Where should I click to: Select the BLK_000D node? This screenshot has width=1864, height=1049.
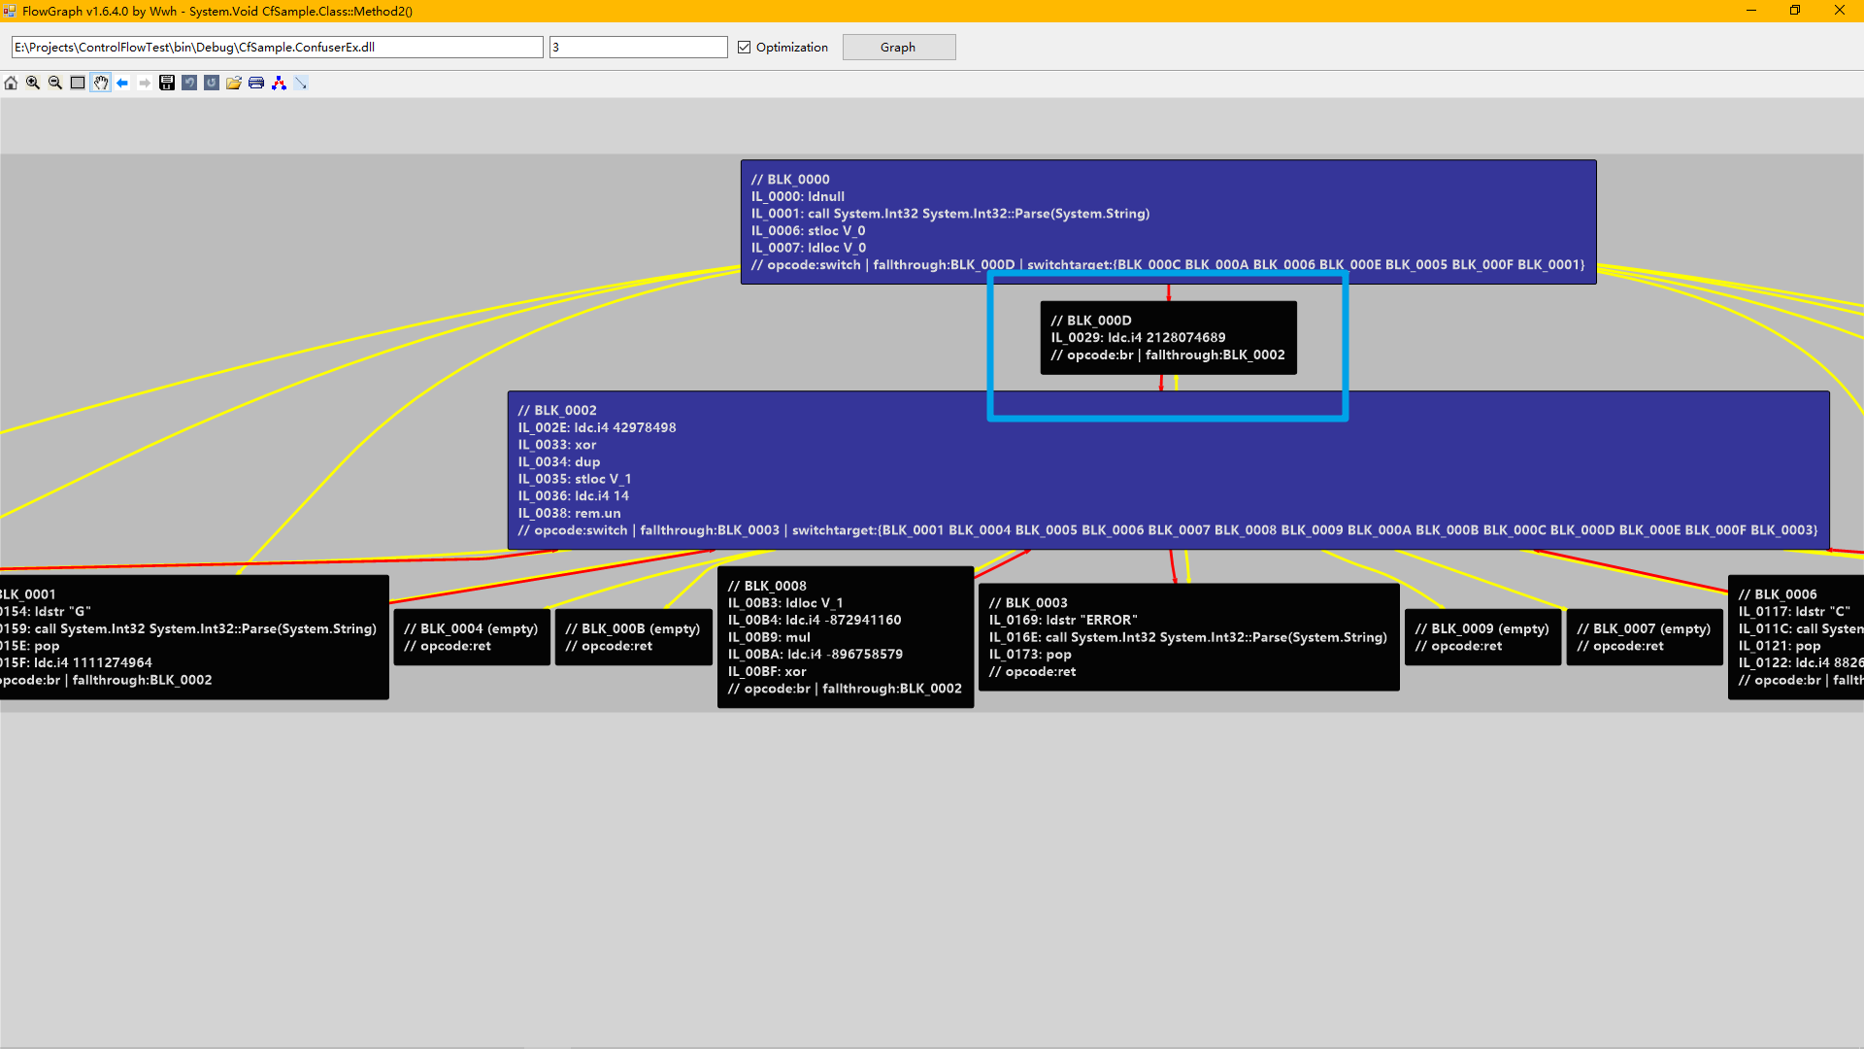(1168, 338)
